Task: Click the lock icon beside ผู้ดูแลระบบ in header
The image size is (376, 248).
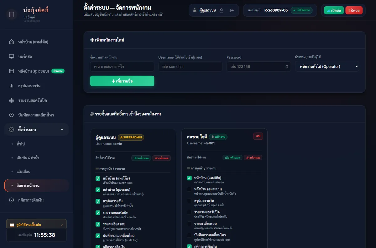Action: 222,11
